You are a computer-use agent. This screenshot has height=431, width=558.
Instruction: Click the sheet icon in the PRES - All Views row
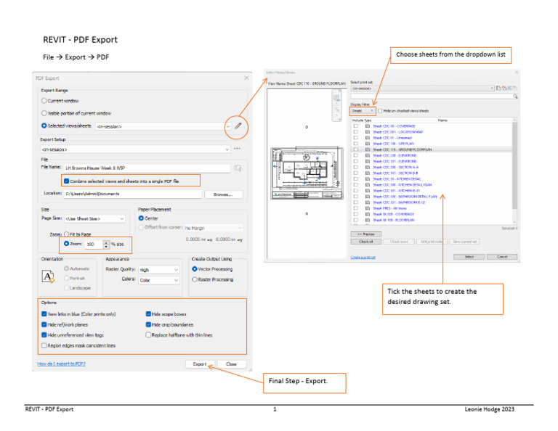click(367, 208)
